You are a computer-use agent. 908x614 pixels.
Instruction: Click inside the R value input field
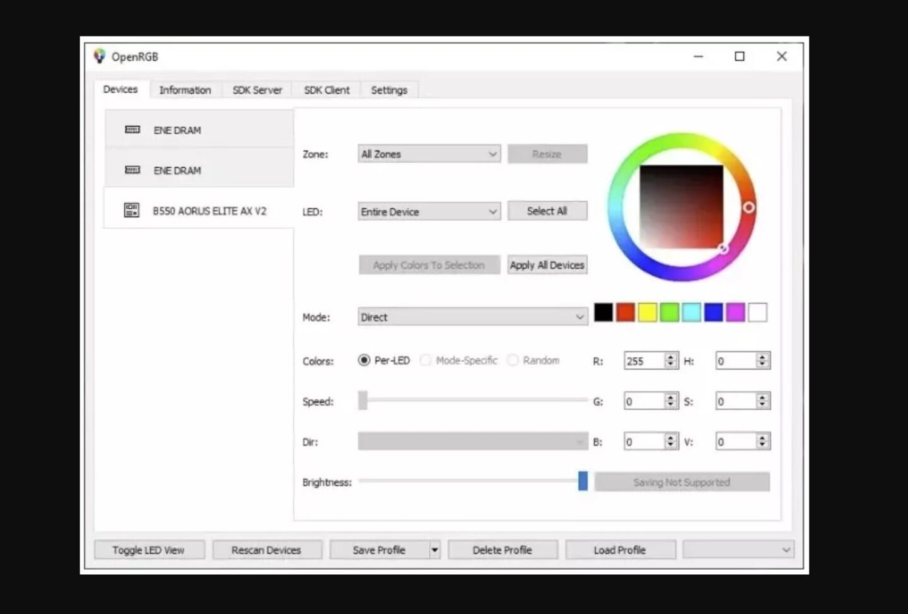tap(644, 360)
